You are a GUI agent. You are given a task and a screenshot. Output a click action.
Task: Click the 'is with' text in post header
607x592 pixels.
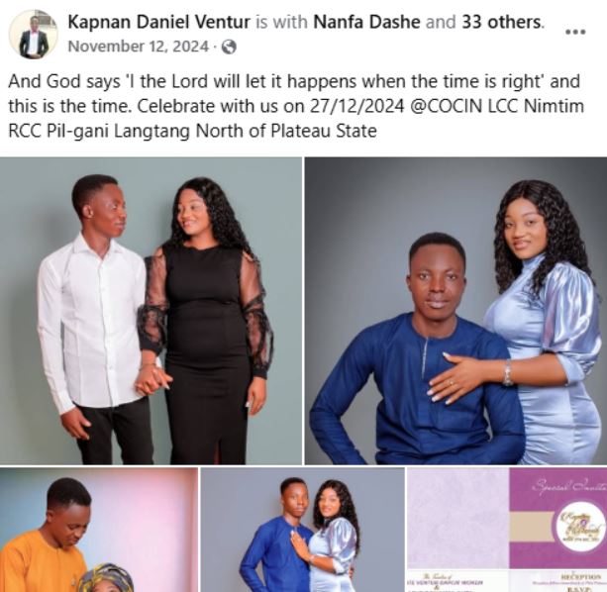click(x=281, y=22)
